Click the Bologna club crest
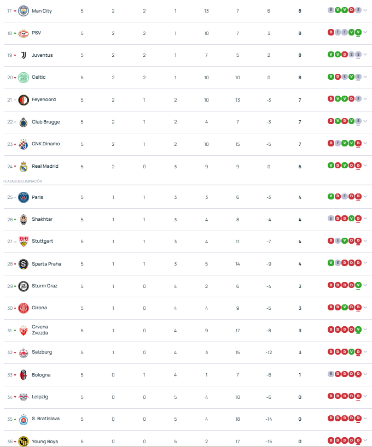 (x=24, y=375)
